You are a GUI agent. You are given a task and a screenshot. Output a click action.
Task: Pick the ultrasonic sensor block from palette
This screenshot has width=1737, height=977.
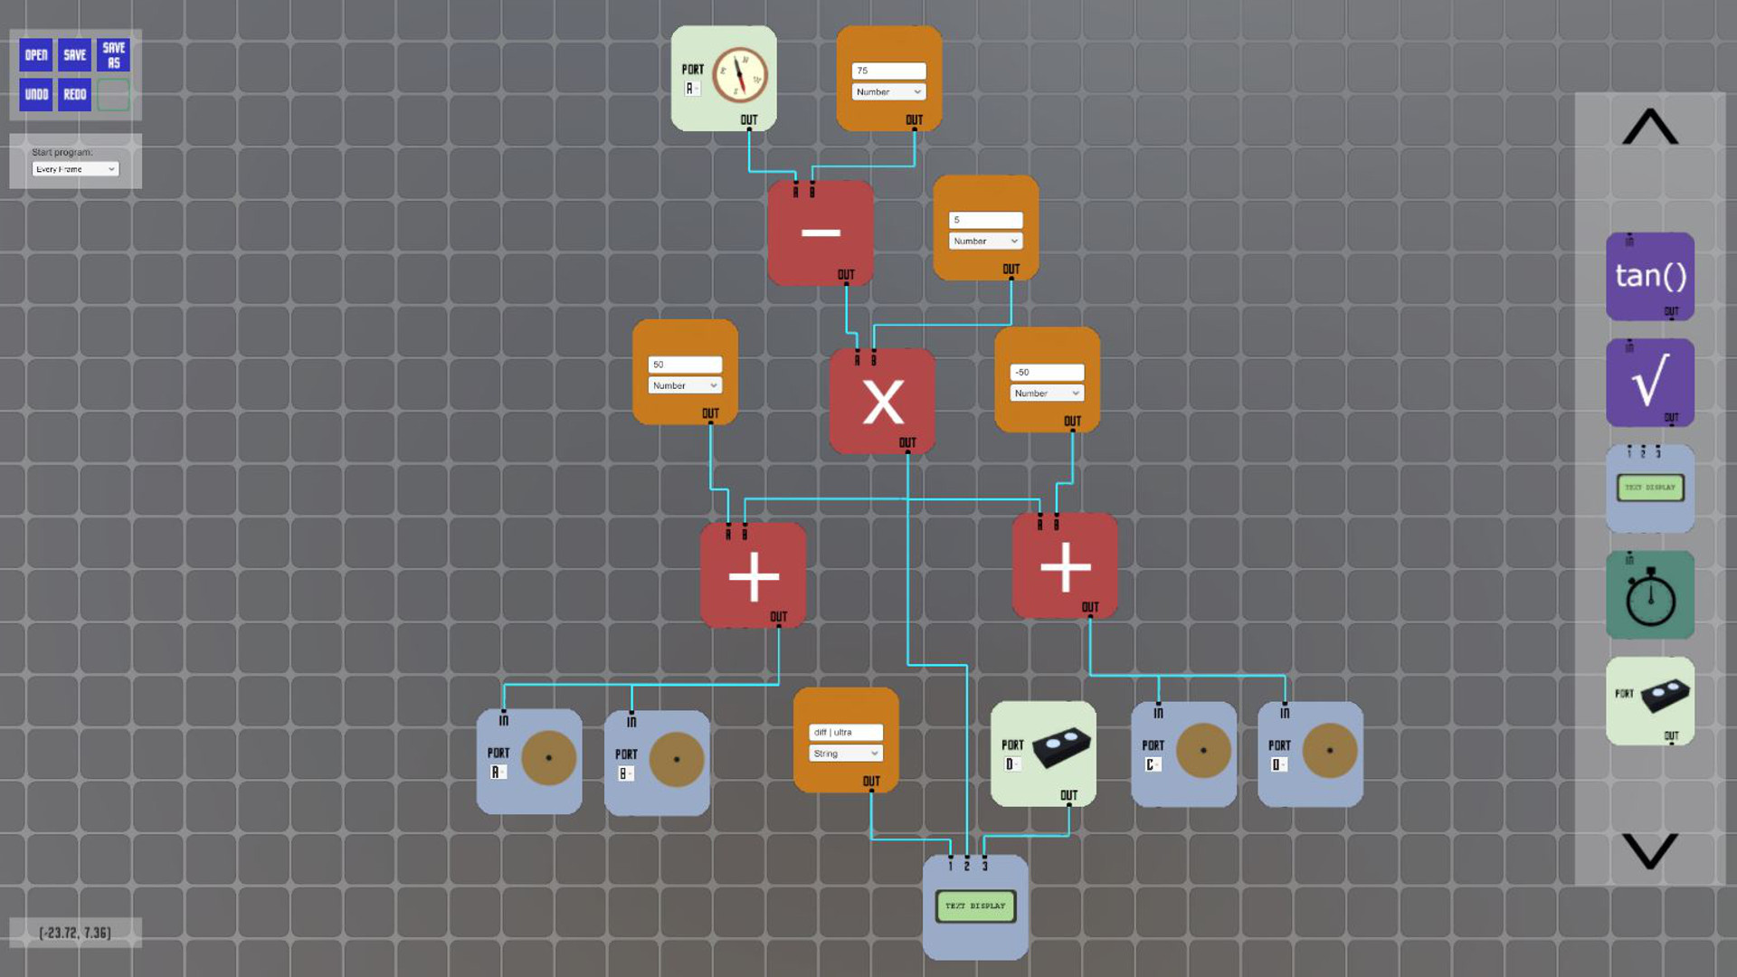coord(1650,701)
